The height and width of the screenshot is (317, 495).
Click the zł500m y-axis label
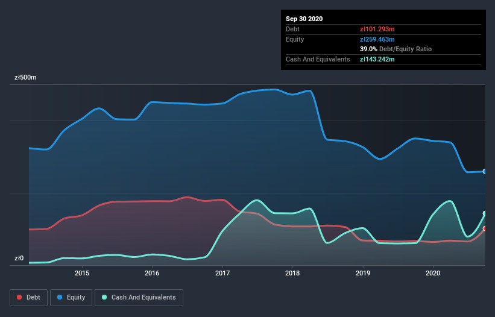click(25, 77)
